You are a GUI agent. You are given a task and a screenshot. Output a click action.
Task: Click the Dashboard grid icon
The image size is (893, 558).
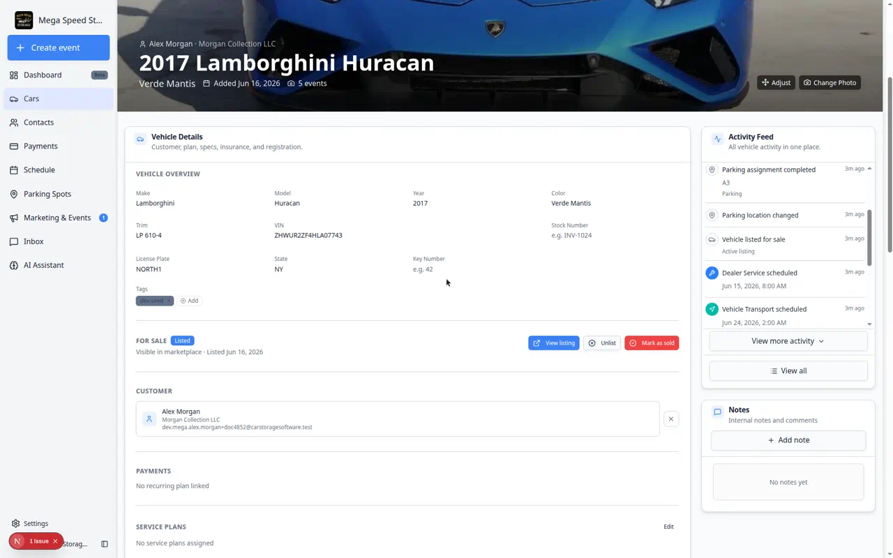[x=14, y=75]
